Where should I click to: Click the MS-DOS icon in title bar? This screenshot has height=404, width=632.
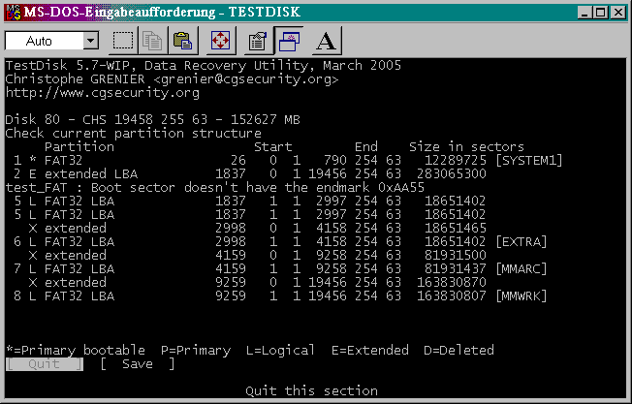(14, 13)
